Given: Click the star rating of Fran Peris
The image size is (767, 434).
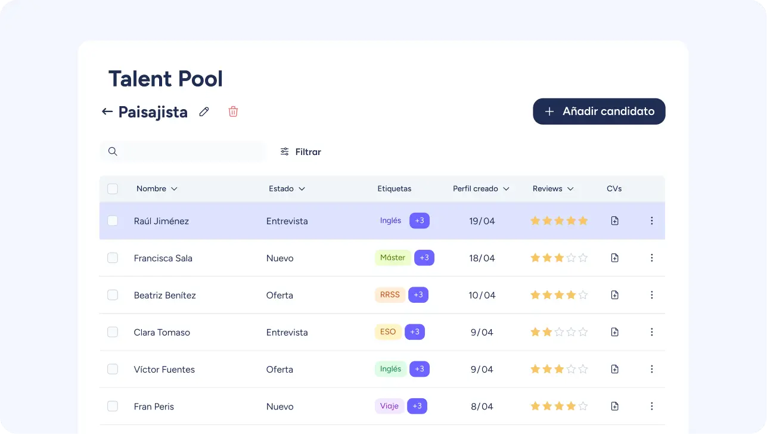Looking at the screenshot, I should 559,406.
